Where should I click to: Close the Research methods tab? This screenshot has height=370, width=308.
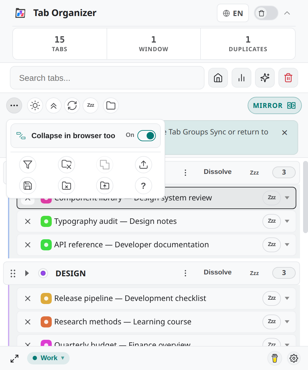tap(28, 322)
